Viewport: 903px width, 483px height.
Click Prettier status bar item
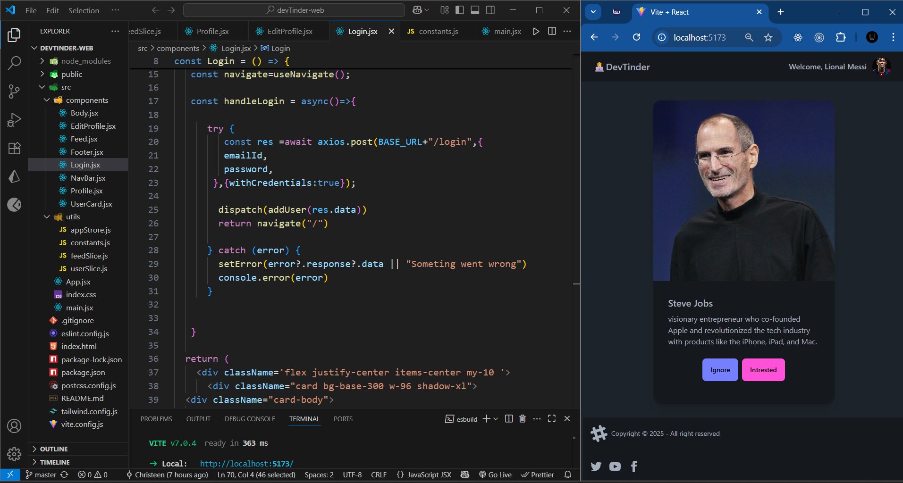[538, 475]
